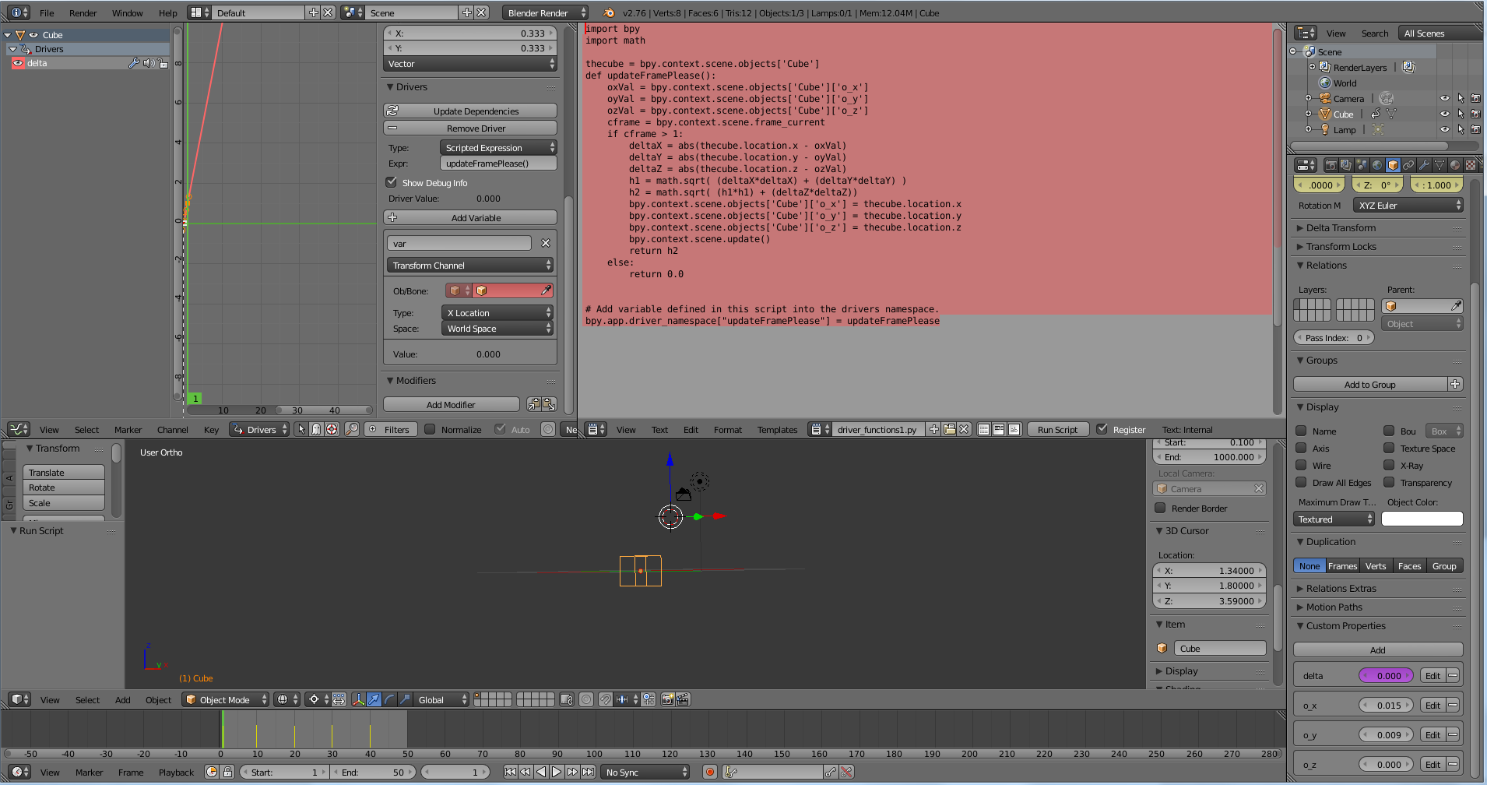
Task: Enable the Name display checkbox
Action: coord(1301,431)
